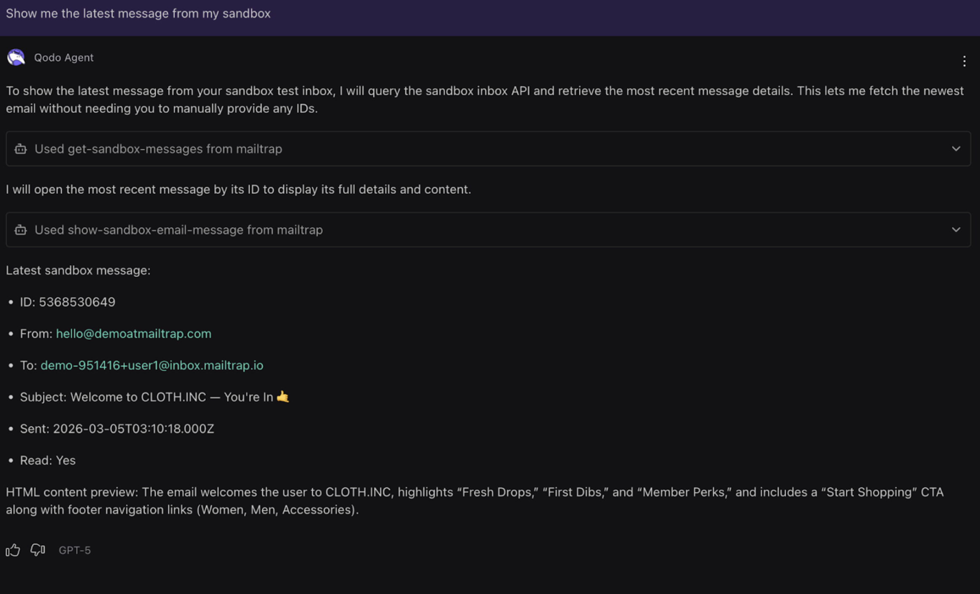Give the response a thumbs down
The height and width of the screenshot is (594, 980).
pos(38,550)
